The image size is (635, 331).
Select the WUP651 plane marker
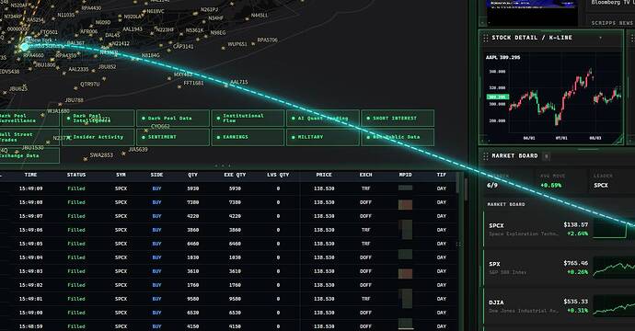(x=223, y=47)
